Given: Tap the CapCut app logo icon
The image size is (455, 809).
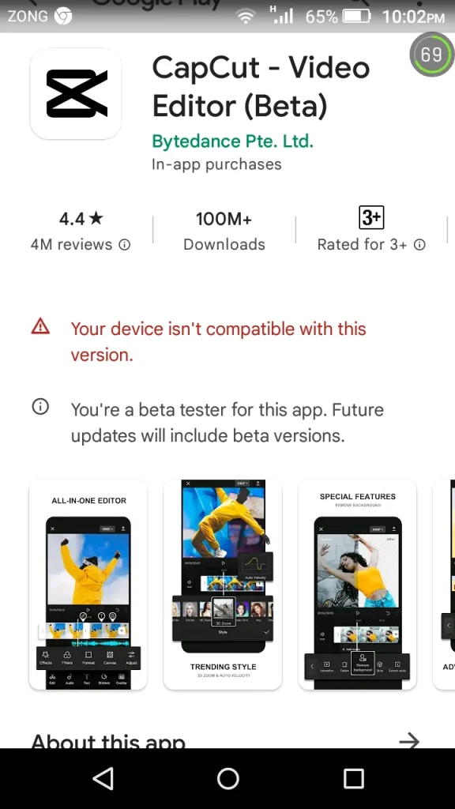Looking at the screenshot, I should [x=76, y=93].
